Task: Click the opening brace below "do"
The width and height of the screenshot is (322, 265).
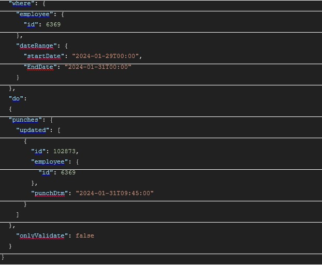Action: pos(10,109)
